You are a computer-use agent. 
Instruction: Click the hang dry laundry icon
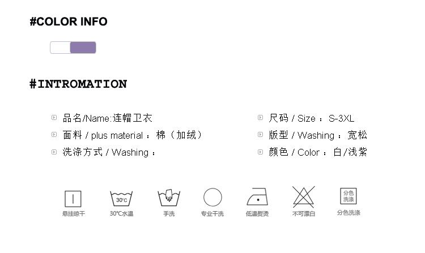click(74, 198)
